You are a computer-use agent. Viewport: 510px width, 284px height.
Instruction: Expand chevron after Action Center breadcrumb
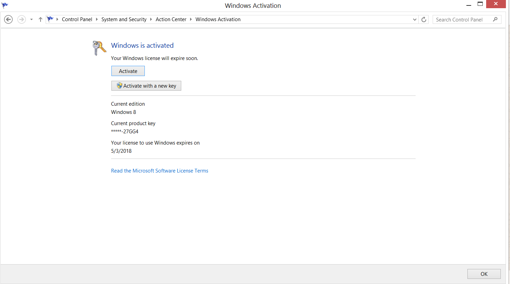(191, 19)
